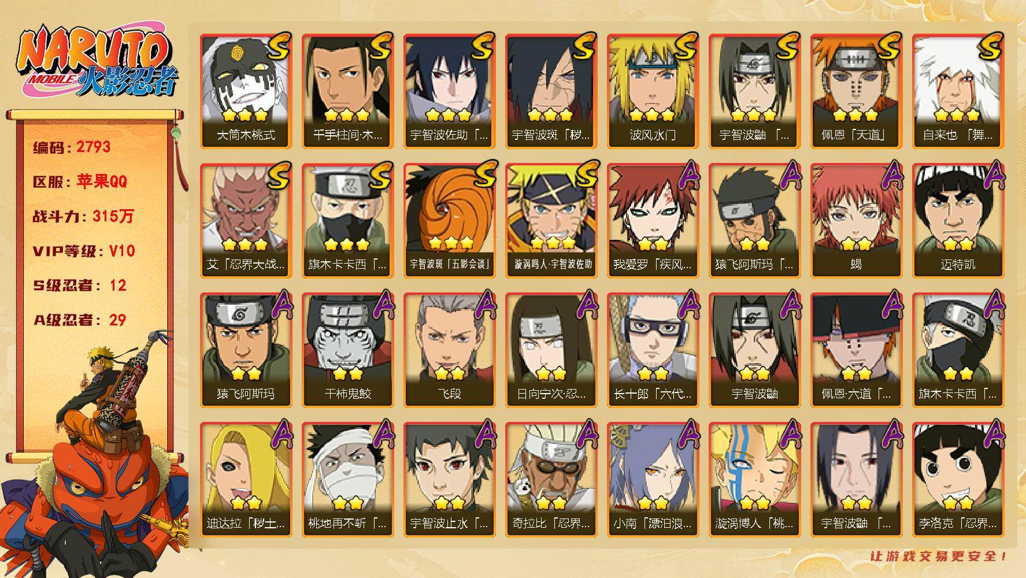Open the 佩恩「天道」 card
1026x578 pixels.
[x=856, y=91]
